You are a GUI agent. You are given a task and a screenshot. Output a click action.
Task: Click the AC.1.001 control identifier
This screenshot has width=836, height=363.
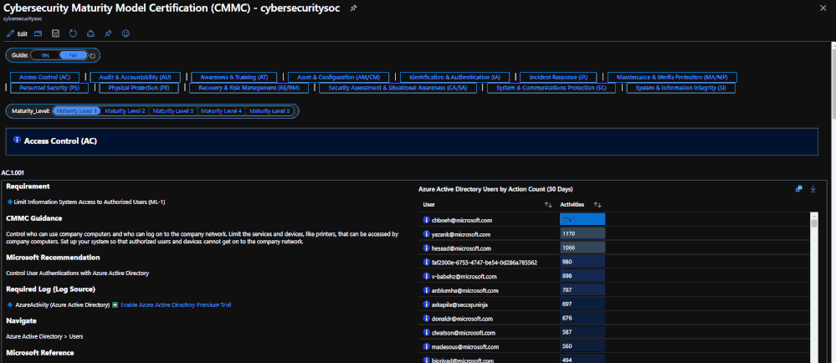pos(13,173)
